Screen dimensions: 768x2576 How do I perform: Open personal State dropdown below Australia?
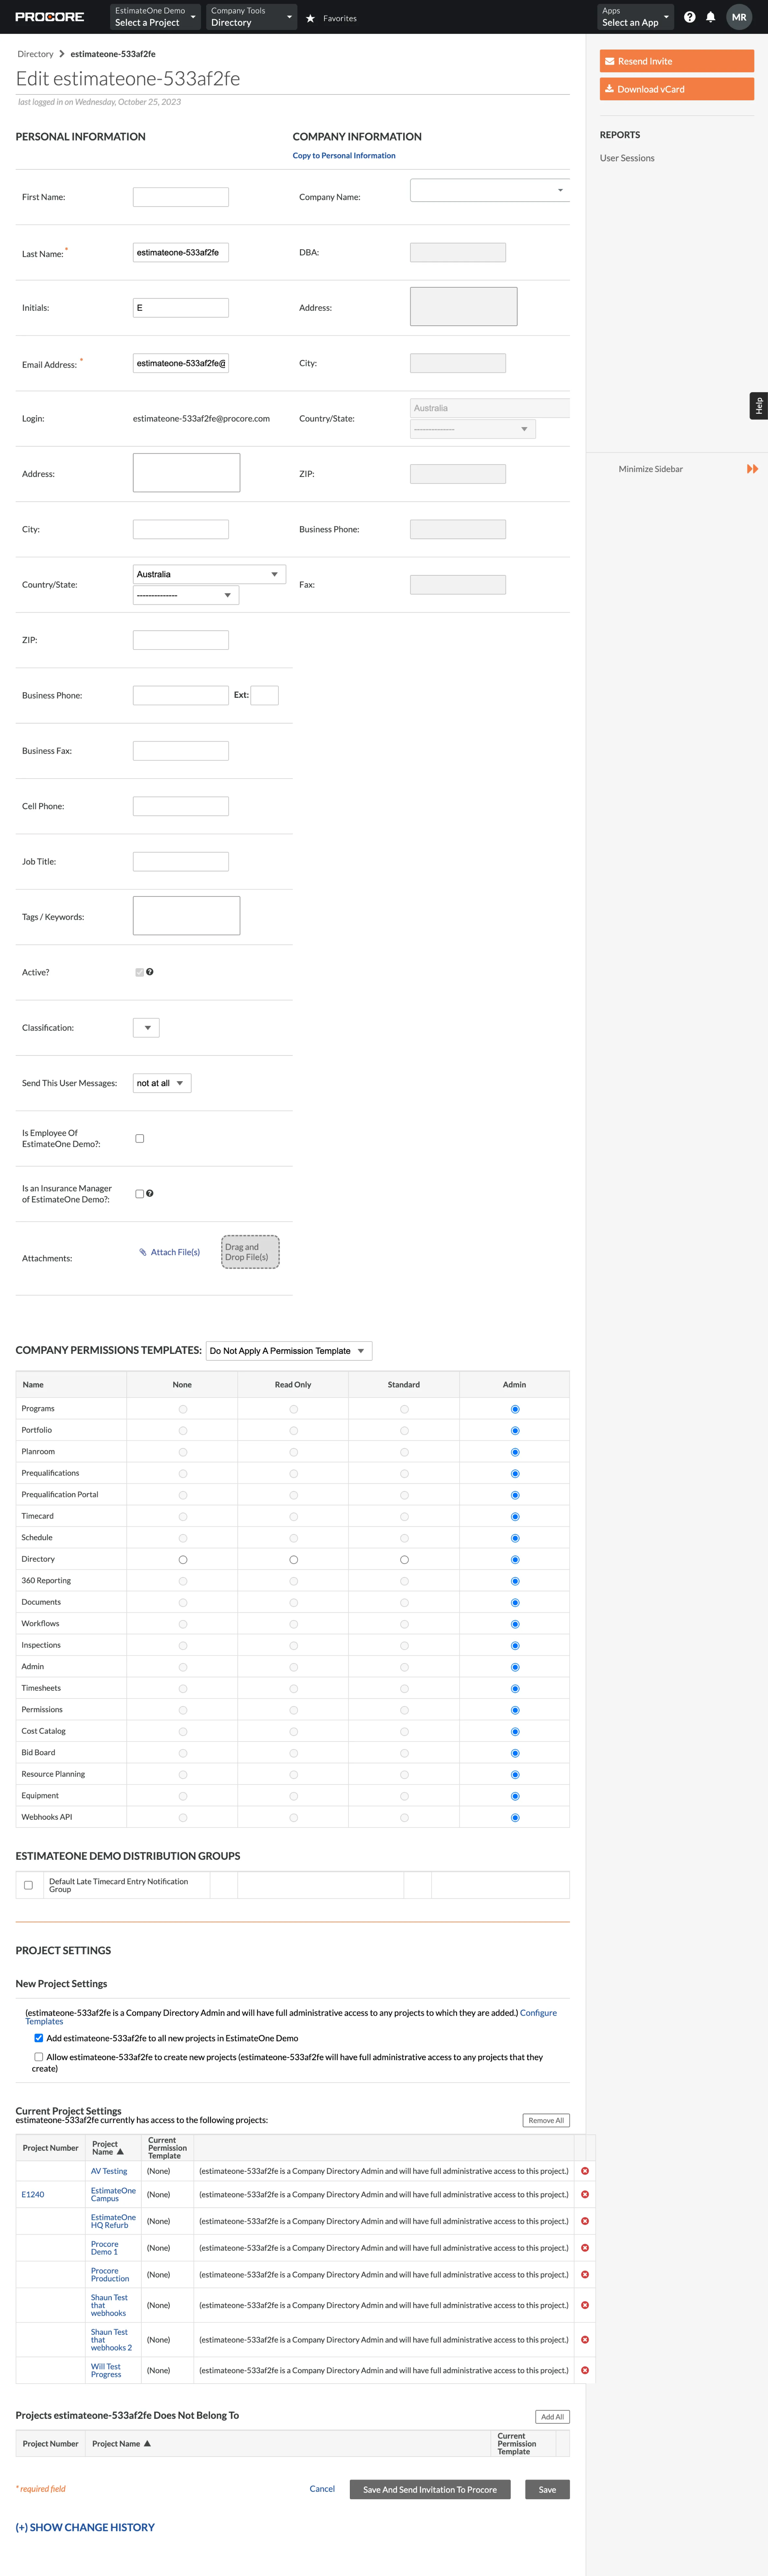tap(186, 595)
